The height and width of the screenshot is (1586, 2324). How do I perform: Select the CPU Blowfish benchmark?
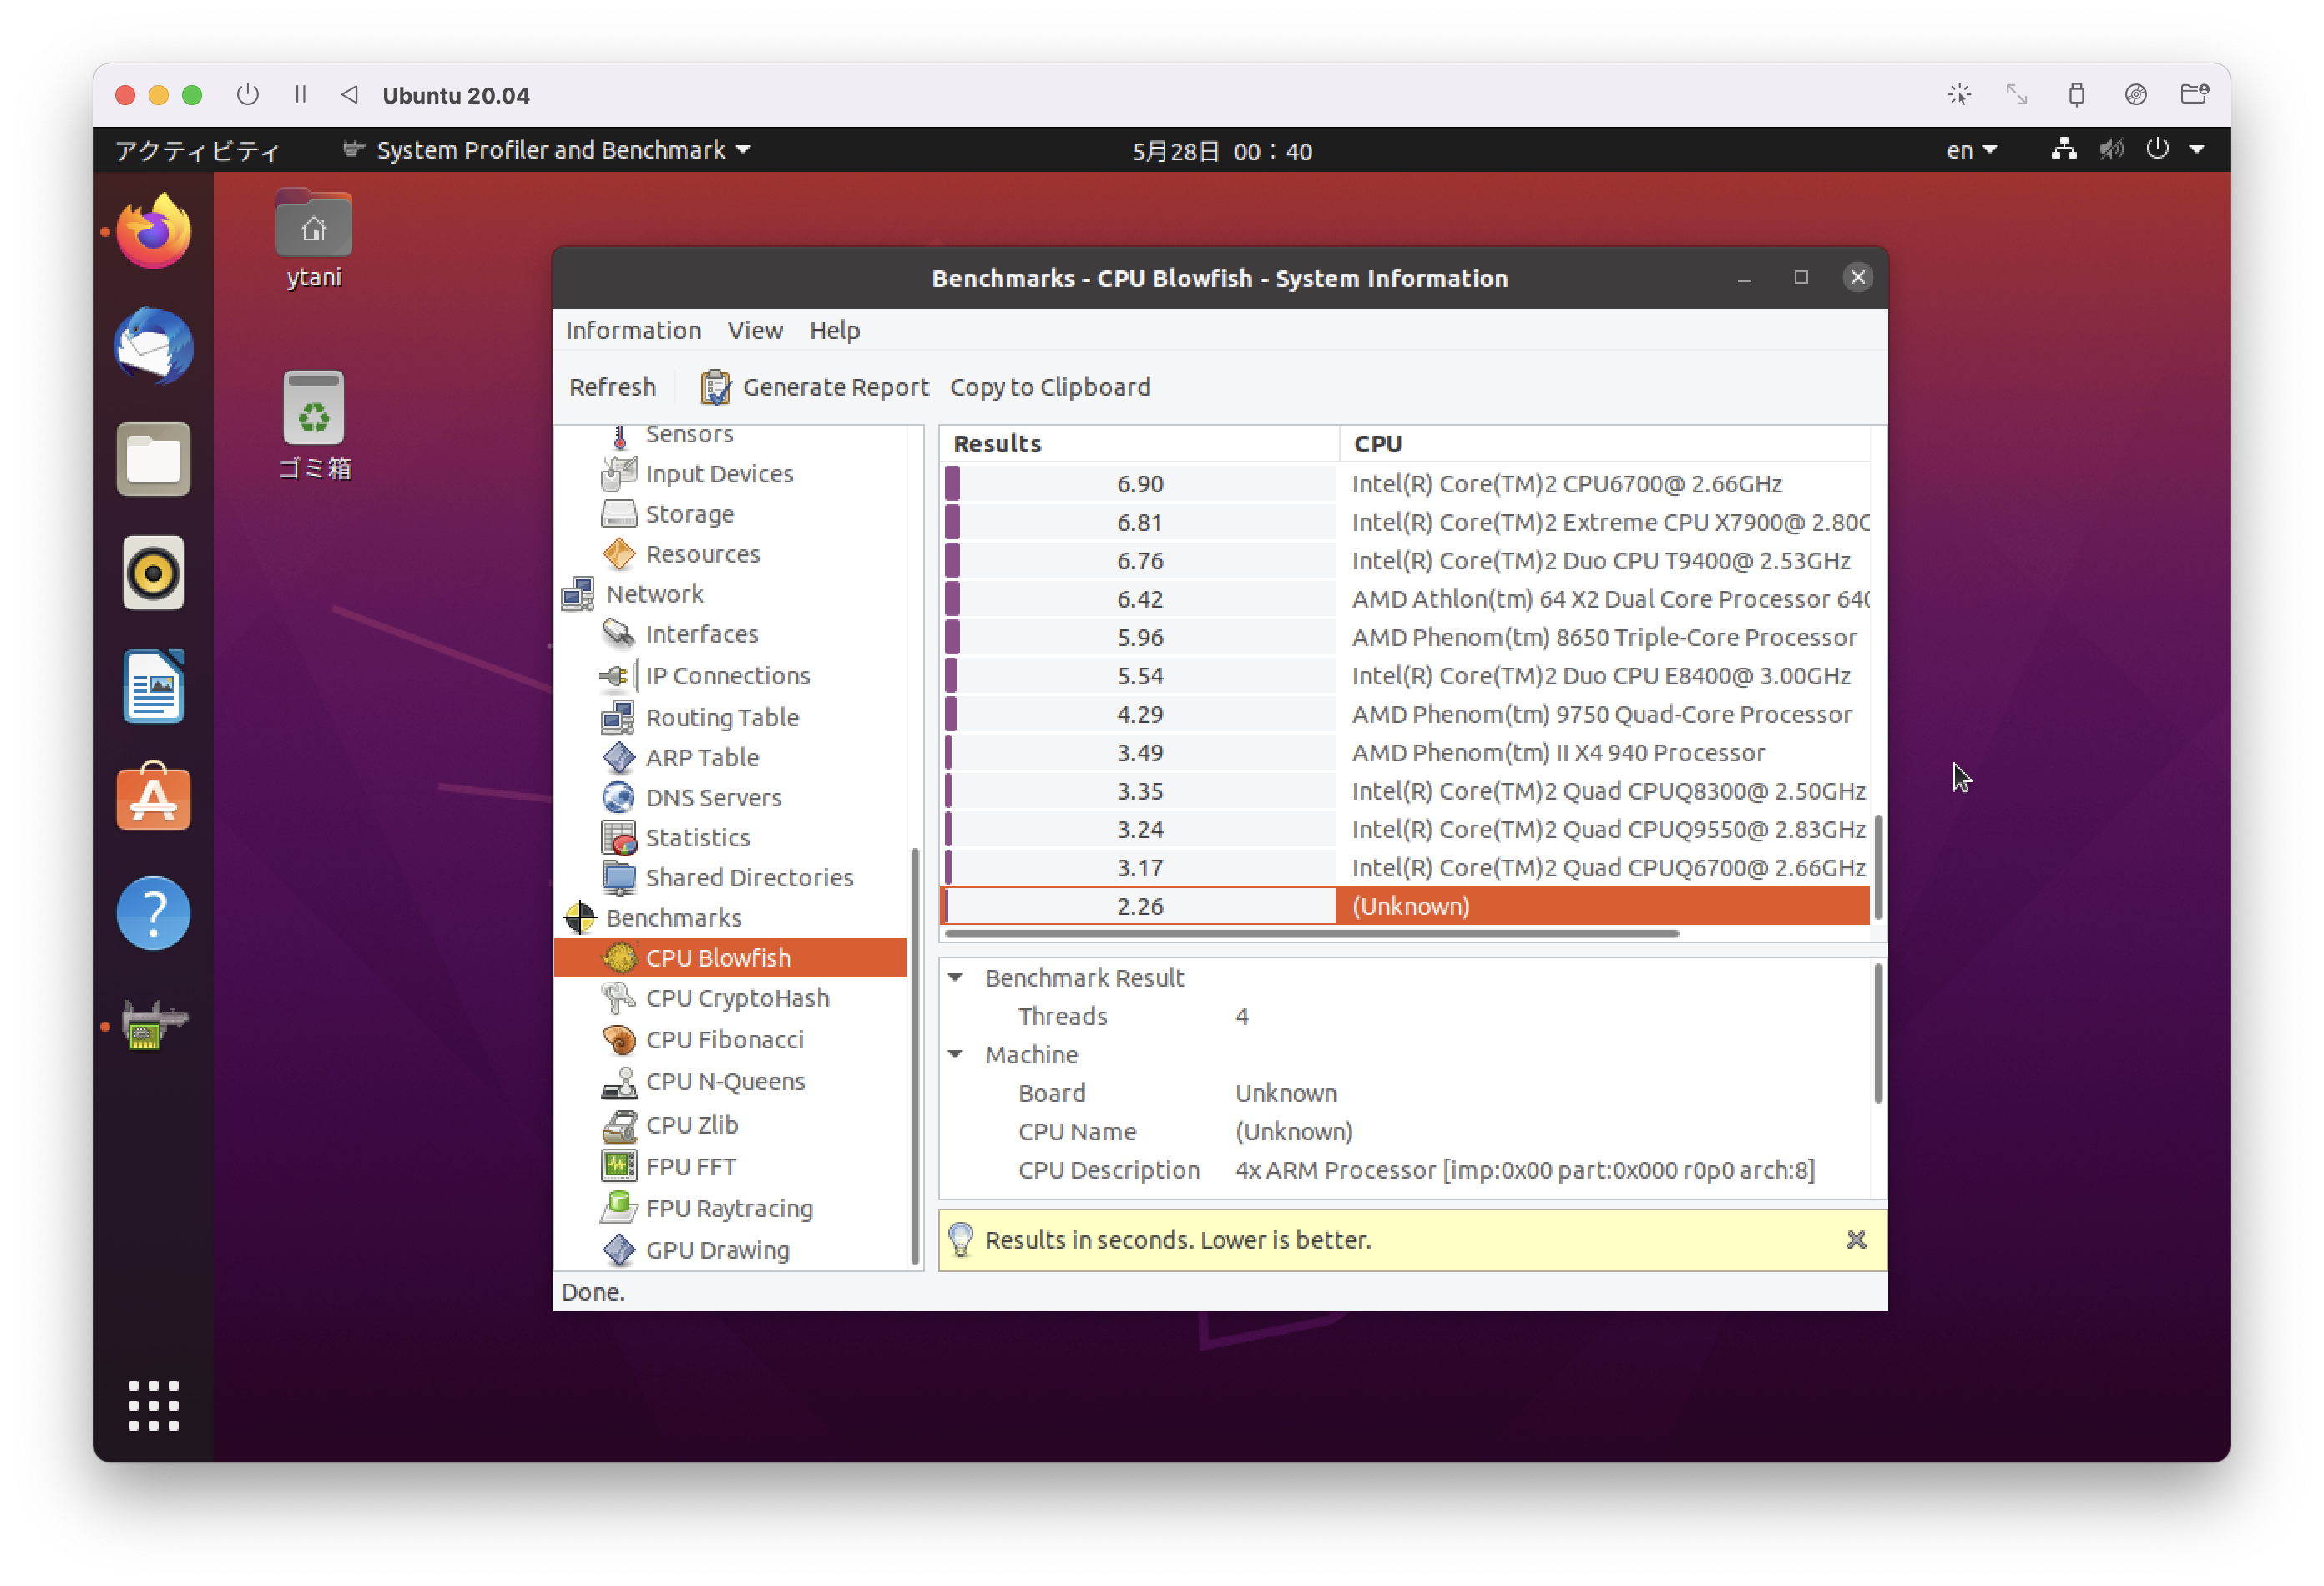(730, 957)
